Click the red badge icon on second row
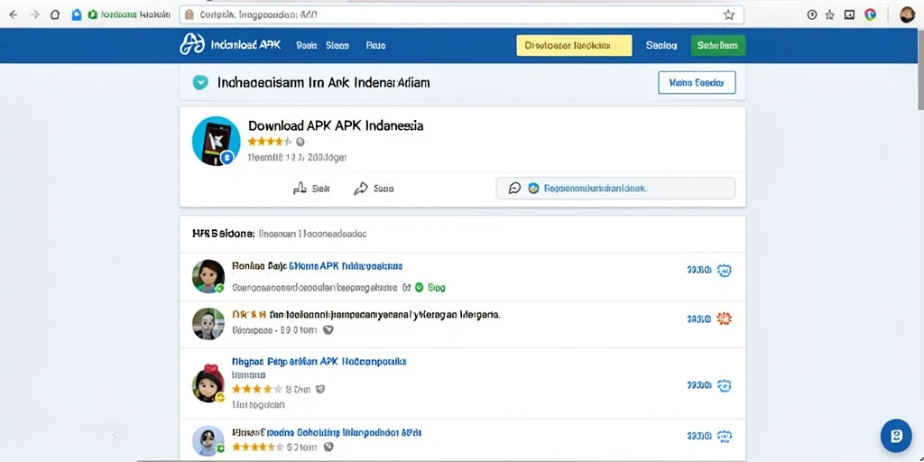This screenshot has width=924, height=462. tap(724, 319)
